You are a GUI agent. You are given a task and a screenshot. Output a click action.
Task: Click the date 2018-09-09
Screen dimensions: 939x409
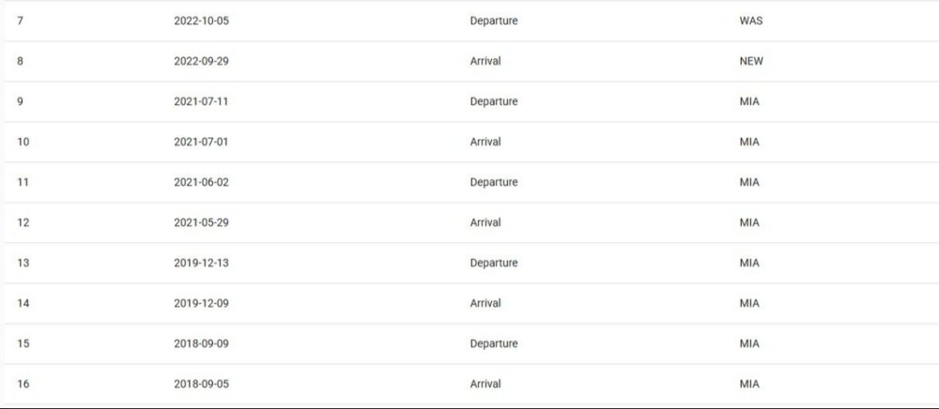point(201,344)
